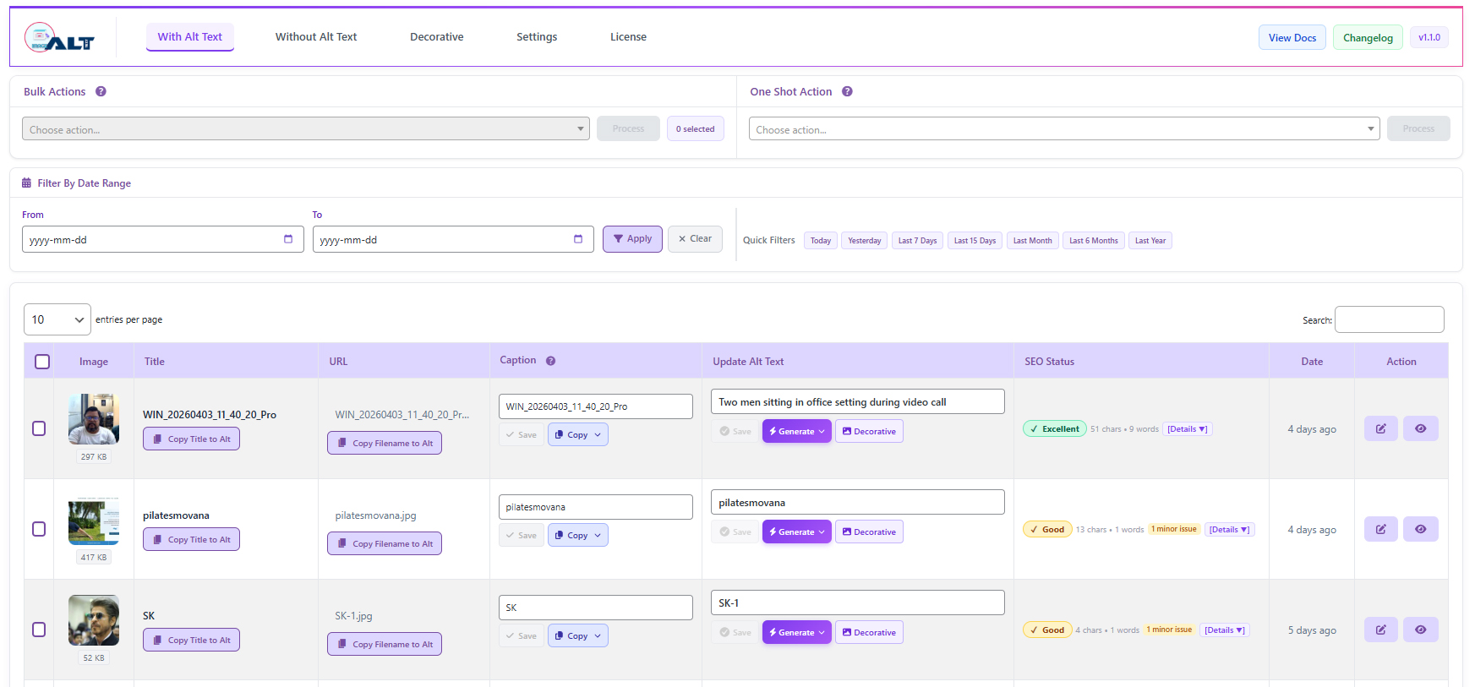Tick the select-all checkbox in table header
Screen dimensions: 1475x687
(42, 362)
